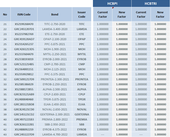The width and height of the screenshot is (170, 137).
Task: Click HCBTRI New Factor value in row 21
Action: 160,24
